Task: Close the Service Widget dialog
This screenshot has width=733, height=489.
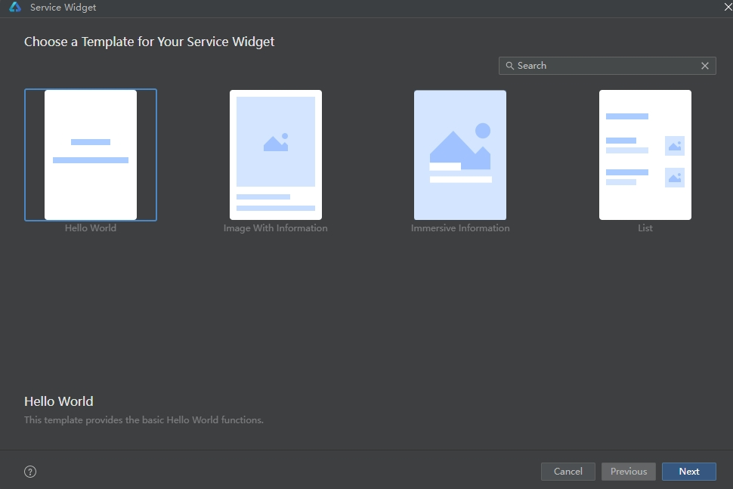Action: pos(728,7)
